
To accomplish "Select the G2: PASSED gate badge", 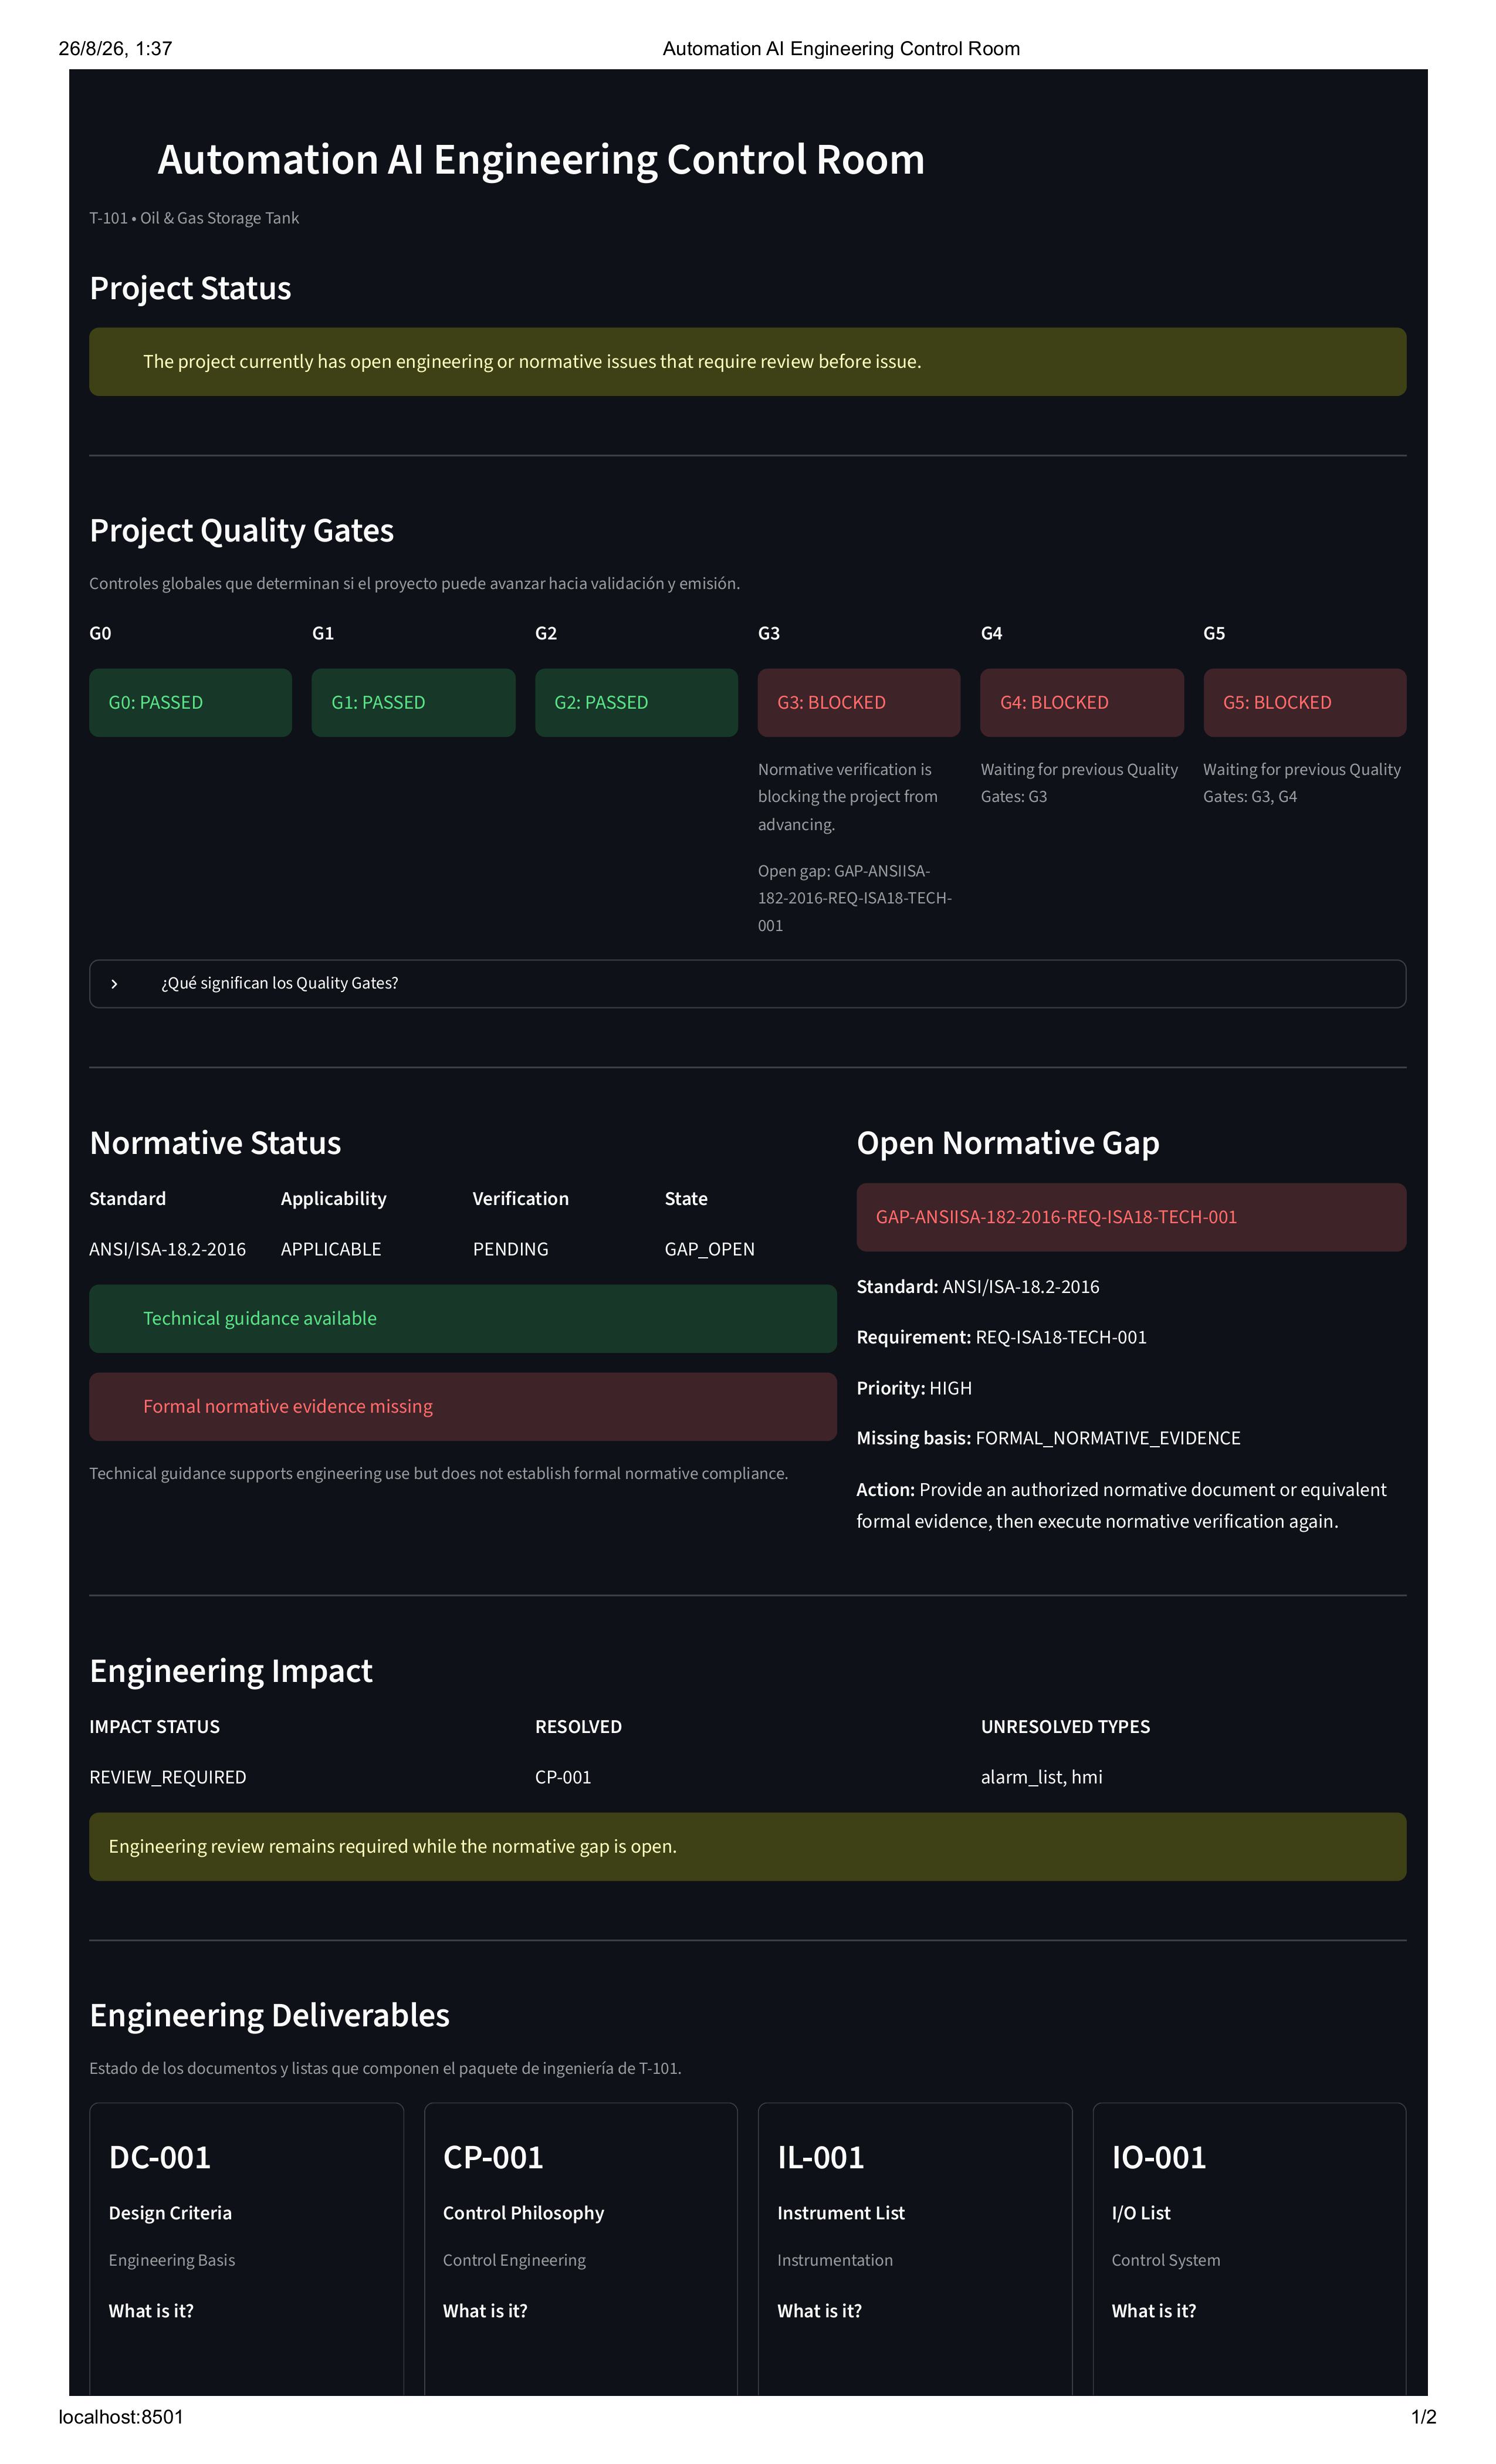I will [636, 703].
